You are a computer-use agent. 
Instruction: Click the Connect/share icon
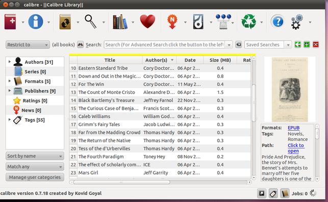point(223,22)
